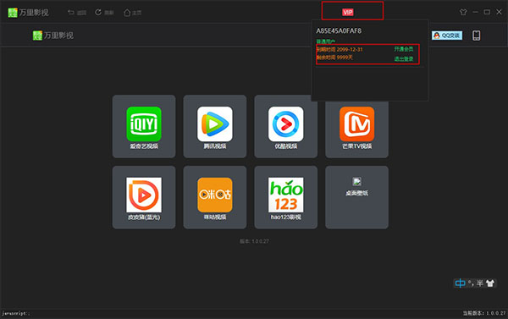This screenshot has width=508, height=319.
Task: Click the 万里影视 logo below toolbar
Action: [x=53, y=36]
